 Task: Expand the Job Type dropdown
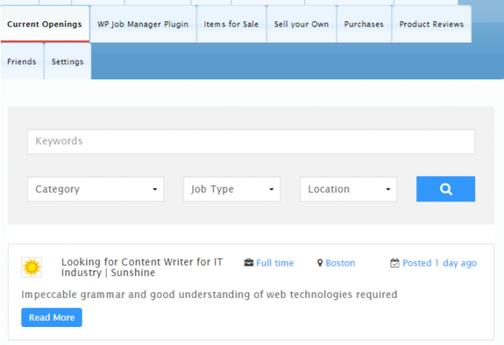[232, 189]
